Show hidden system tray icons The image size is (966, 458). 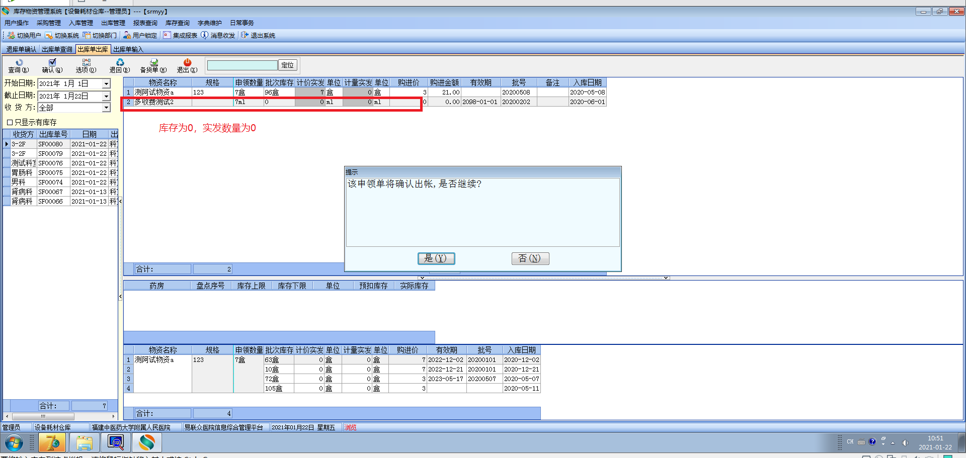coord(893,443)
